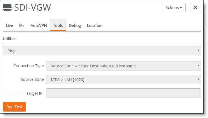This screenshot has height=118, width=208.
Task: Open the Location tab
Action: [x=95, y=25]
